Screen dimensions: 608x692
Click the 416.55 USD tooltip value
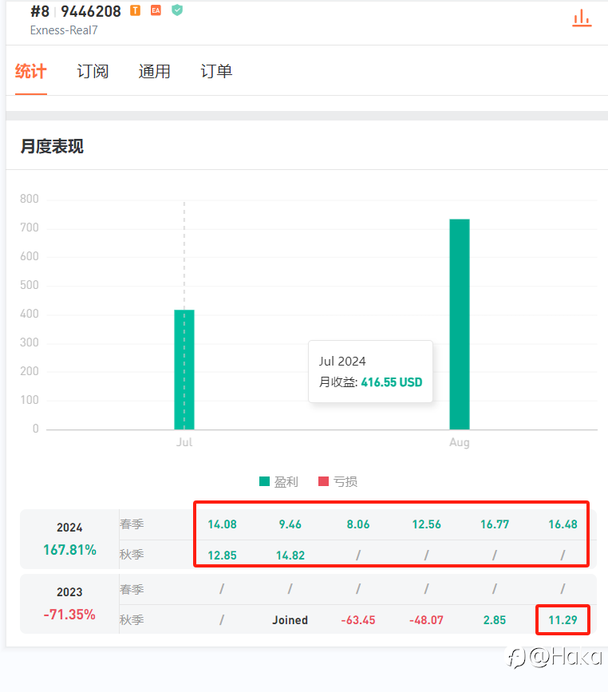(391, 382)
